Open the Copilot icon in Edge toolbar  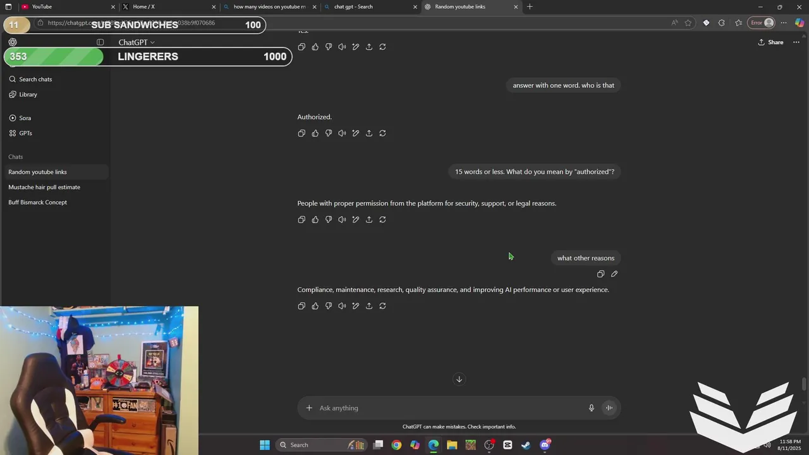tap(800, 23)
